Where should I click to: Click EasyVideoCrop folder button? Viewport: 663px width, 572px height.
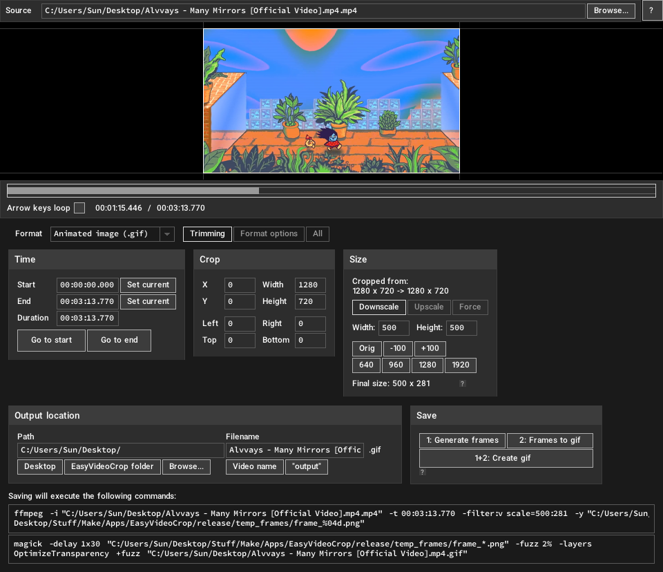point(113,467)
